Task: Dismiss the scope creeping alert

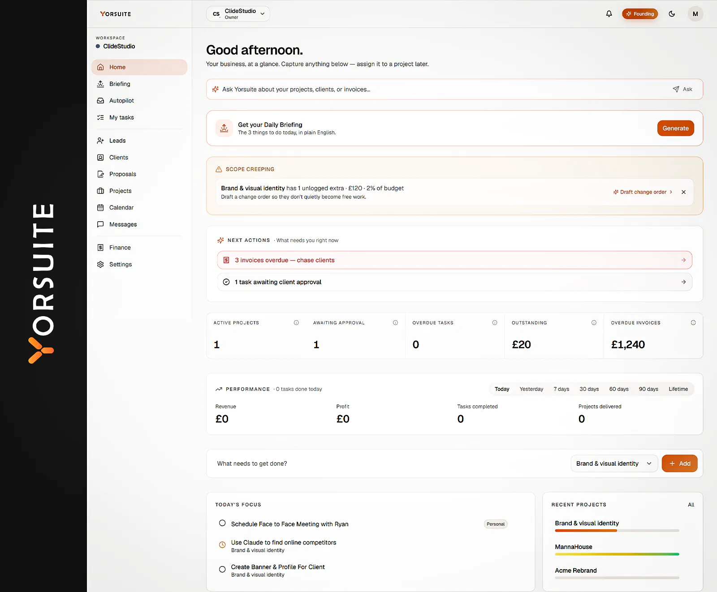Action: pos(683,192)
